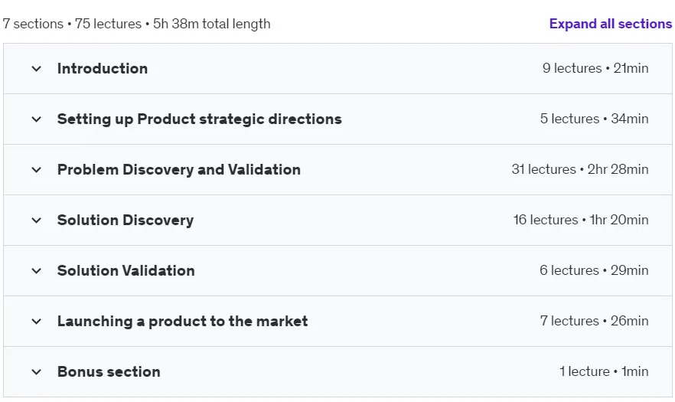Open the Solution Validation section title
This screenshot has height=402, width=675.
click(126, 270)
